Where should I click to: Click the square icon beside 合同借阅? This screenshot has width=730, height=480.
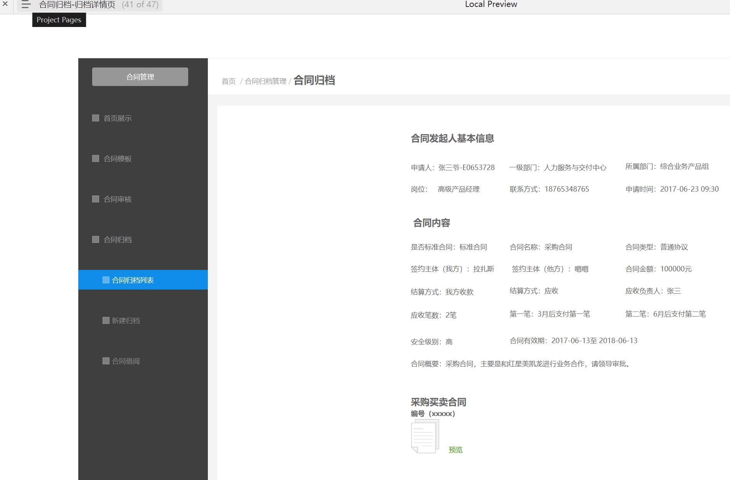(x=106, y=361)
